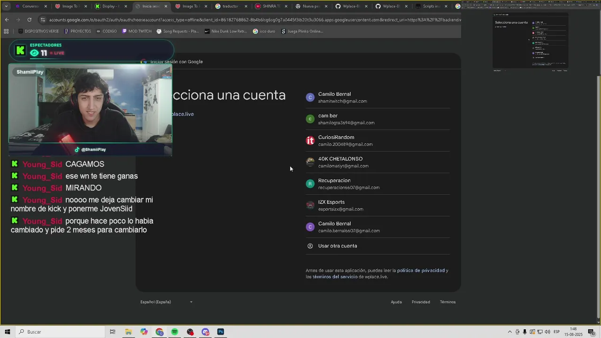The width and height of the screenshot is (601, 338).
Task: Pick the IZX Esports account
Action: click(x=378, y=205)
